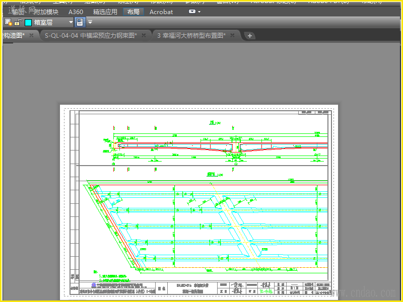Viewport: 403px width, 302px height.
Task: Click the layer tool icon after the dropdown
Action: (x=80, y=22)
